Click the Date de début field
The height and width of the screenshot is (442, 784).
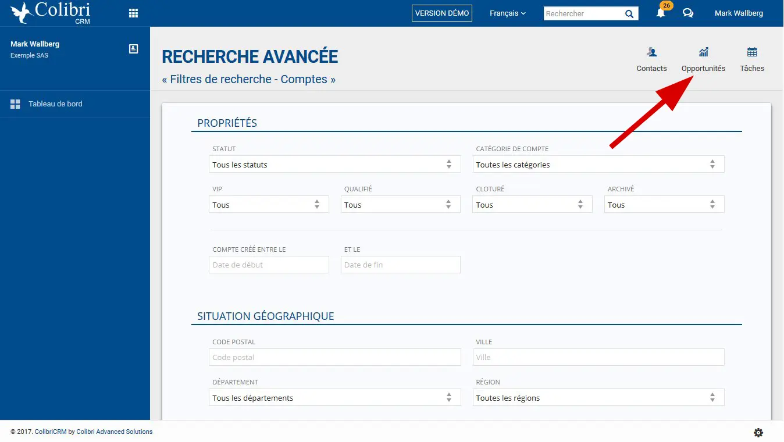[269, 265]
